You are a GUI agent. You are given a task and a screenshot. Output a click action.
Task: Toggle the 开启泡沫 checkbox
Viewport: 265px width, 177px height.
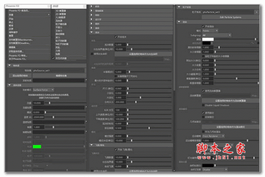pyautogui.click(x=116, y=37)
